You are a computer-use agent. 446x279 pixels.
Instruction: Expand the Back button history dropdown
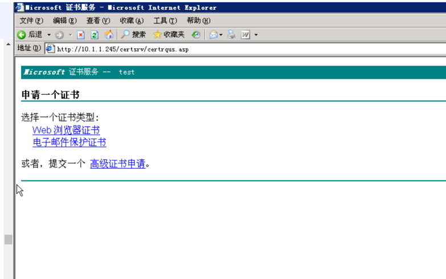click(x=49, y=35)
